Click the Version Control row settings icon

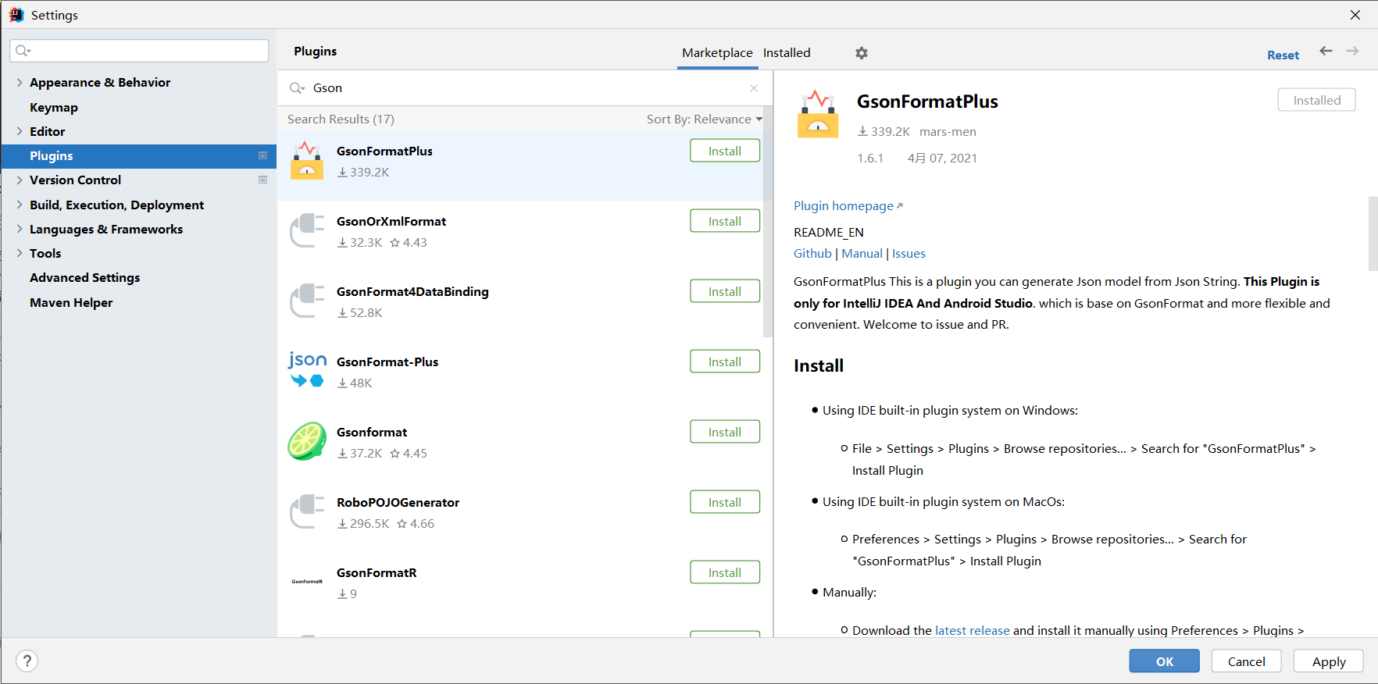(x=262, y=180)
